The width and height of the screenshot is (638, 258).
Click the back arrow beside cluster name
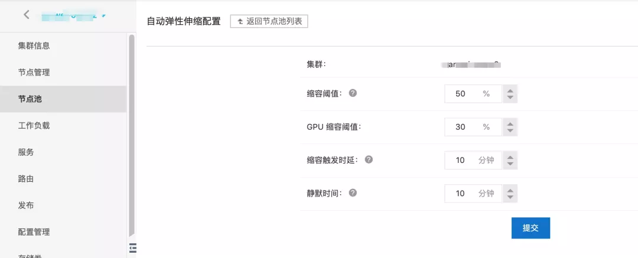27,15
